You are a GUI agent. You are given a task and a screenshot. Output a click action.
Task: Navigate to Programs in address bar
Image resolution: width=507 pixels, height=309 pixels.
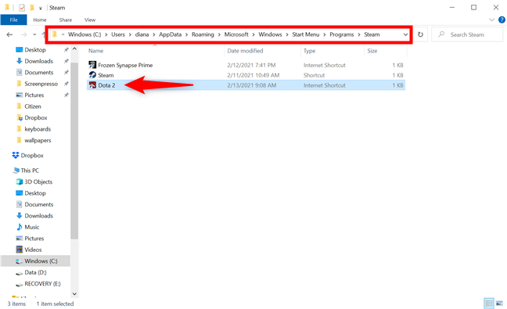click(x=342, y=34)
